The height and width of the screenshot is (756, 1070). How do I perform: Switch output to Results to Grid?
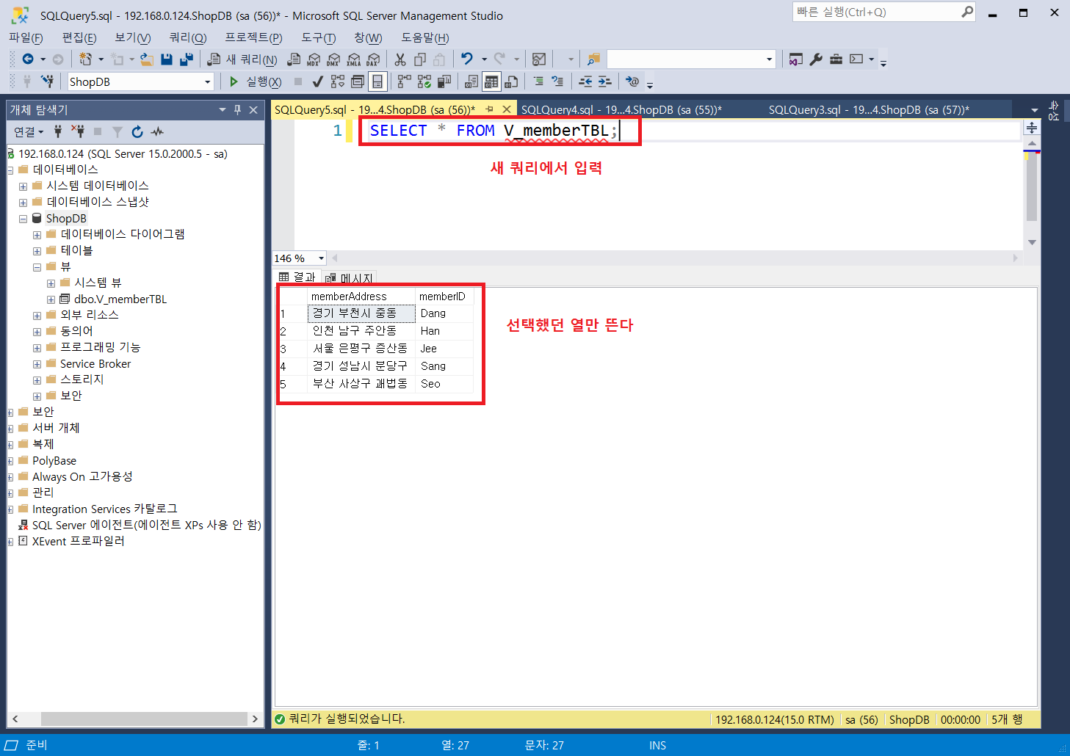(491, 81)
